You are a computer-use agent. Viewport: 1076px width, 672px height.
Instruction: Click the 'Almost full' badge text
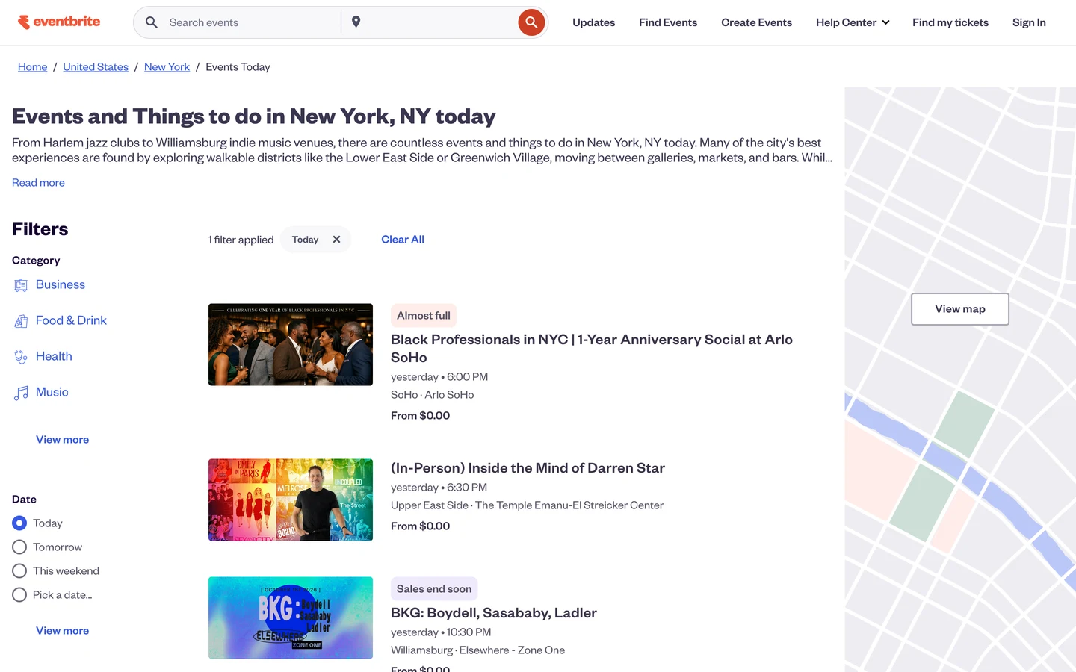tap(424, 316)
